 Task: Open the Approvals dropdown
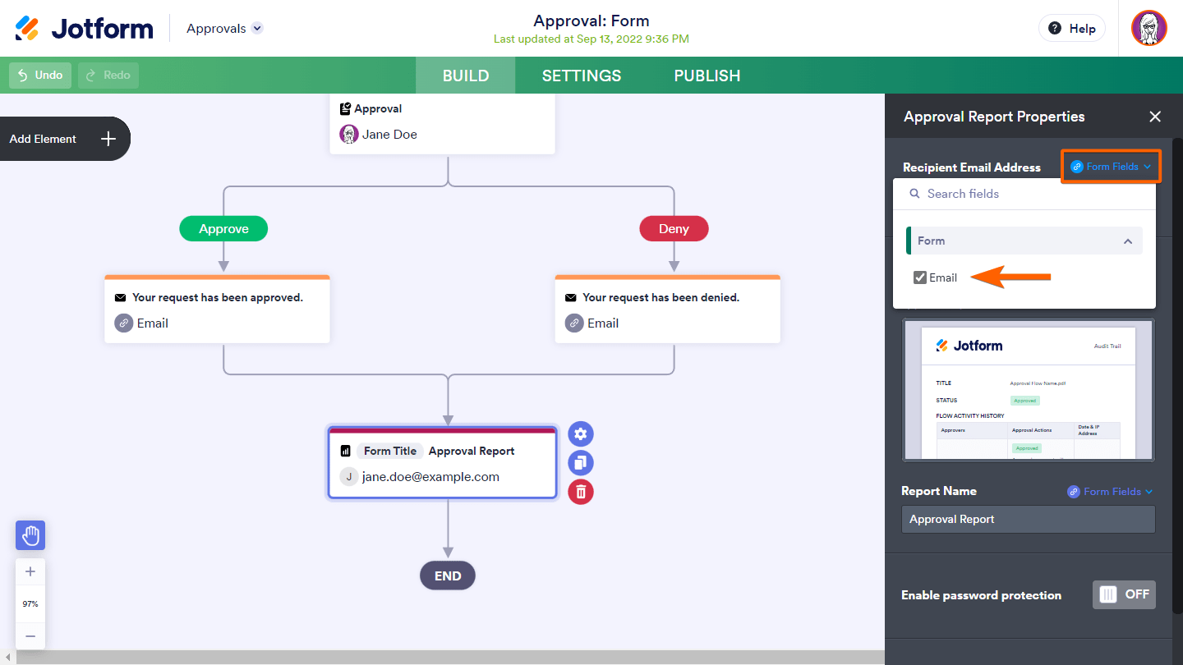click(x=224, y=28)
